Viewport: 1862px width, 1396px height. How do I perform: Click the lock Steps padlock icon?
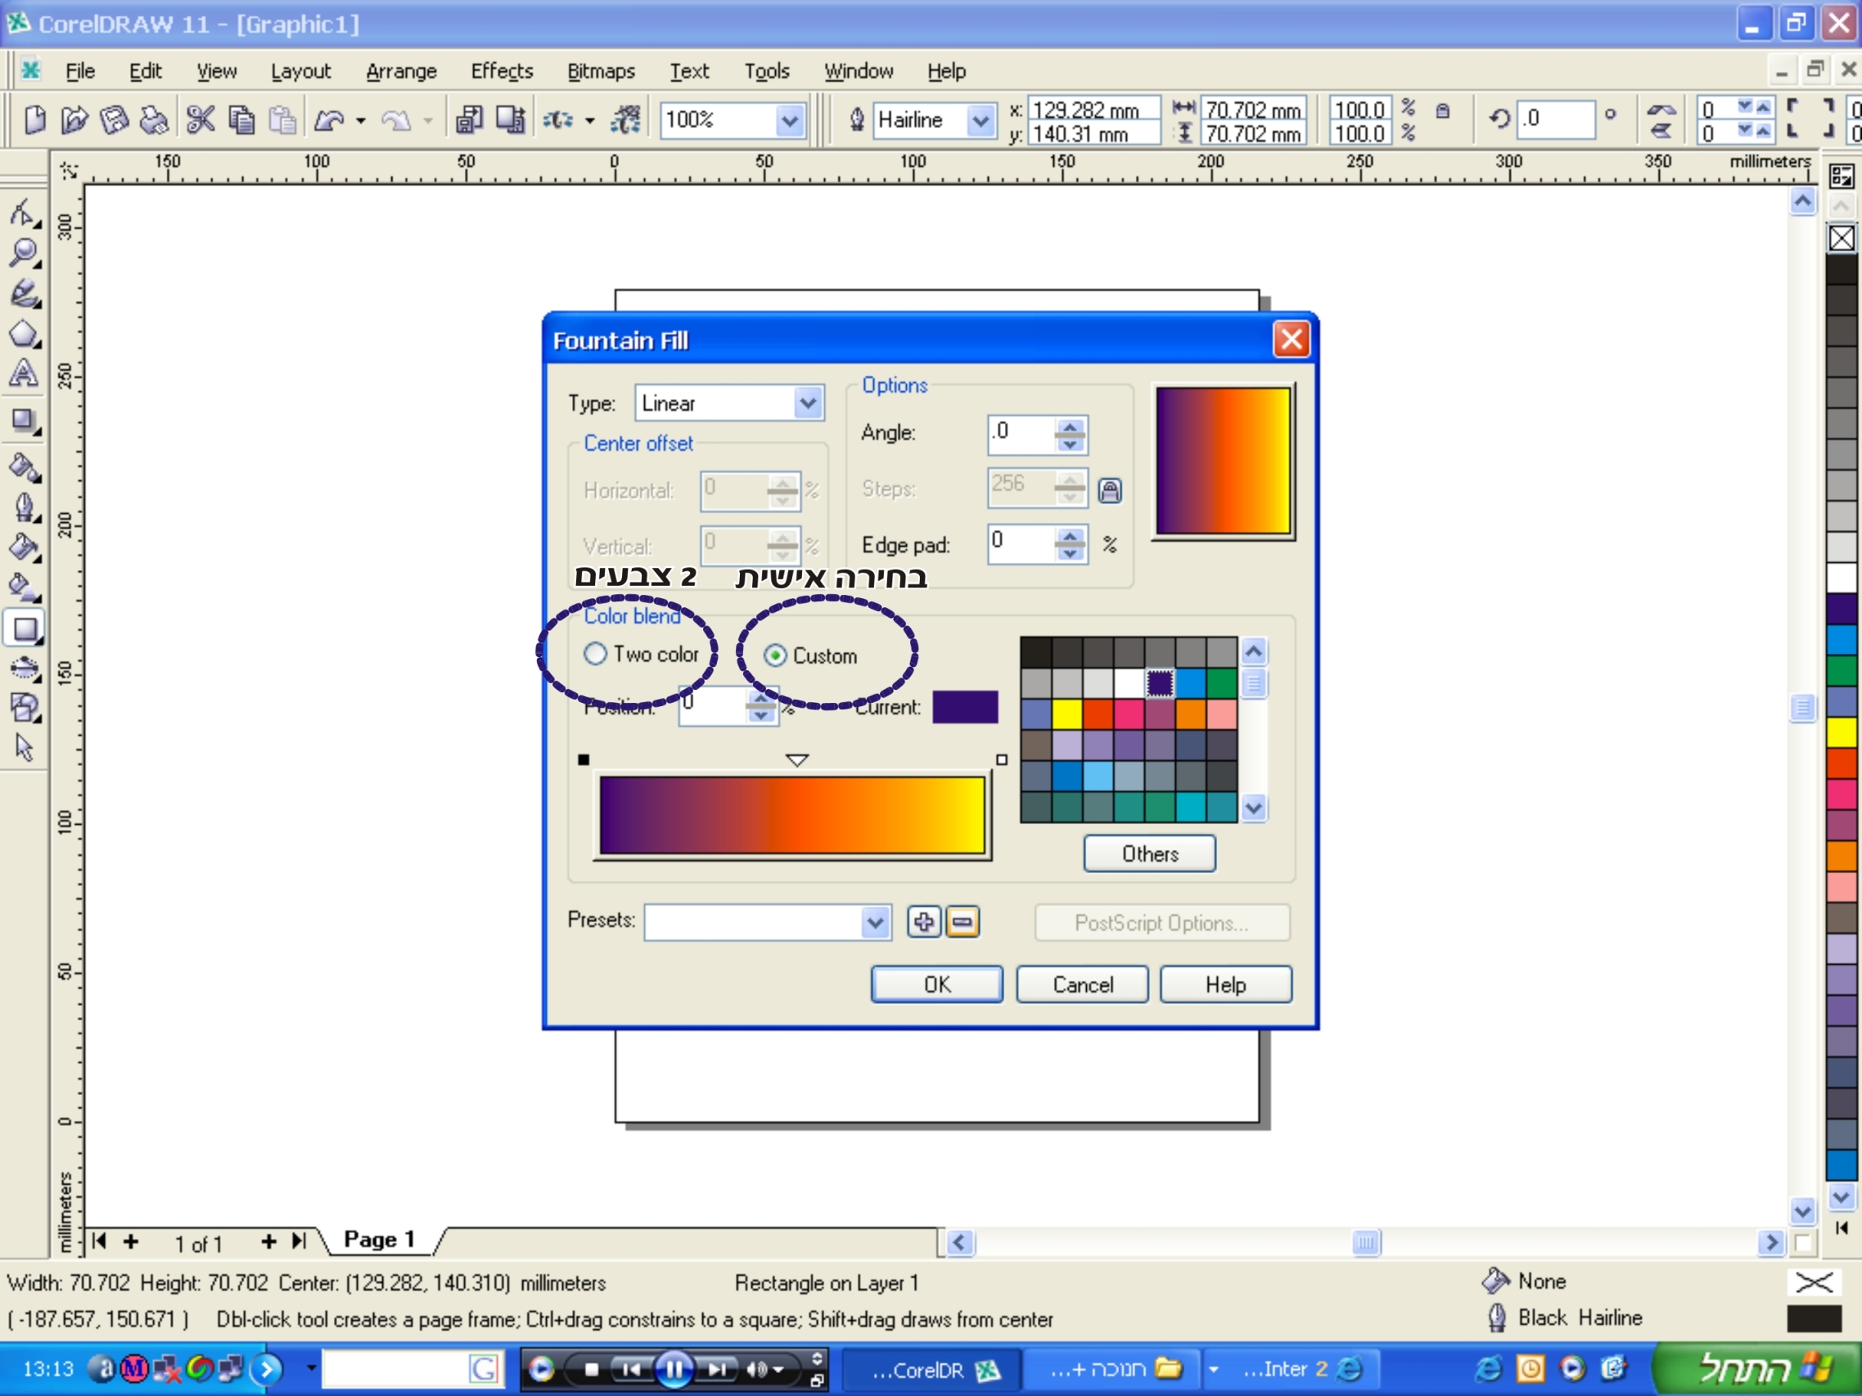coord(1110,491)
